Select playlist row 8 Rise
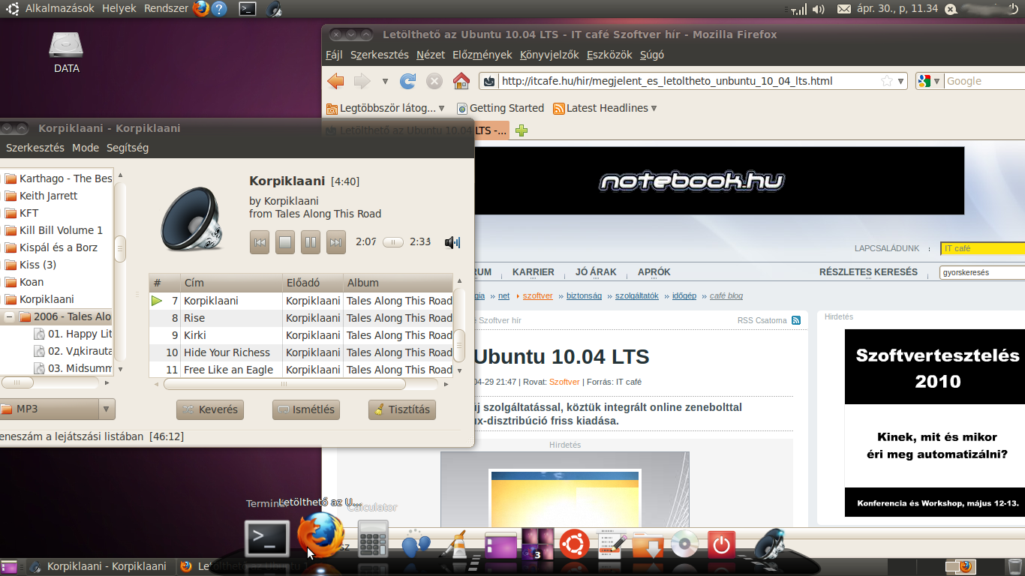This screenshot has width=1025, height=576. tap(300, 318)
